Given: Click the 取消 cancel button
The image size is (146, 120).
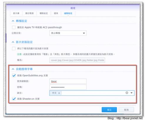Looking at the screenshot, I should 126,110.
